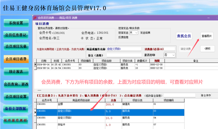The width and height of the screenshot is (218, 129).
Task: Open 会员查询、更改 page
Action: pyautogui.click(x=16, y=84)
